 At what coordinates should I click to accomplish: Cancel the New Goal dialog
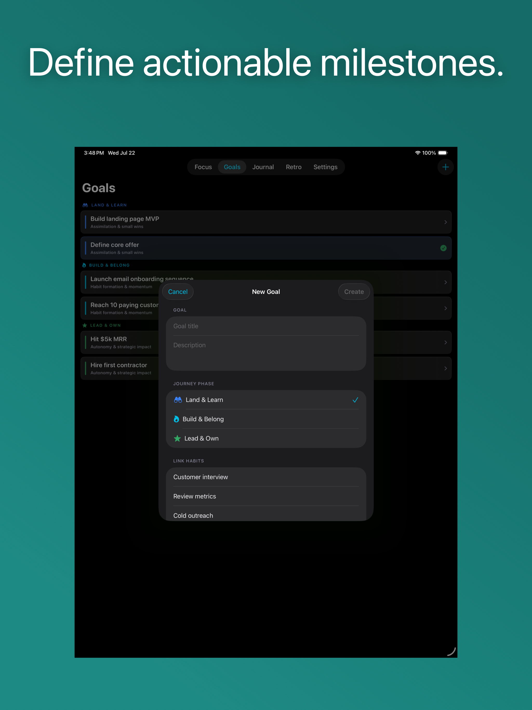[178, 291]
